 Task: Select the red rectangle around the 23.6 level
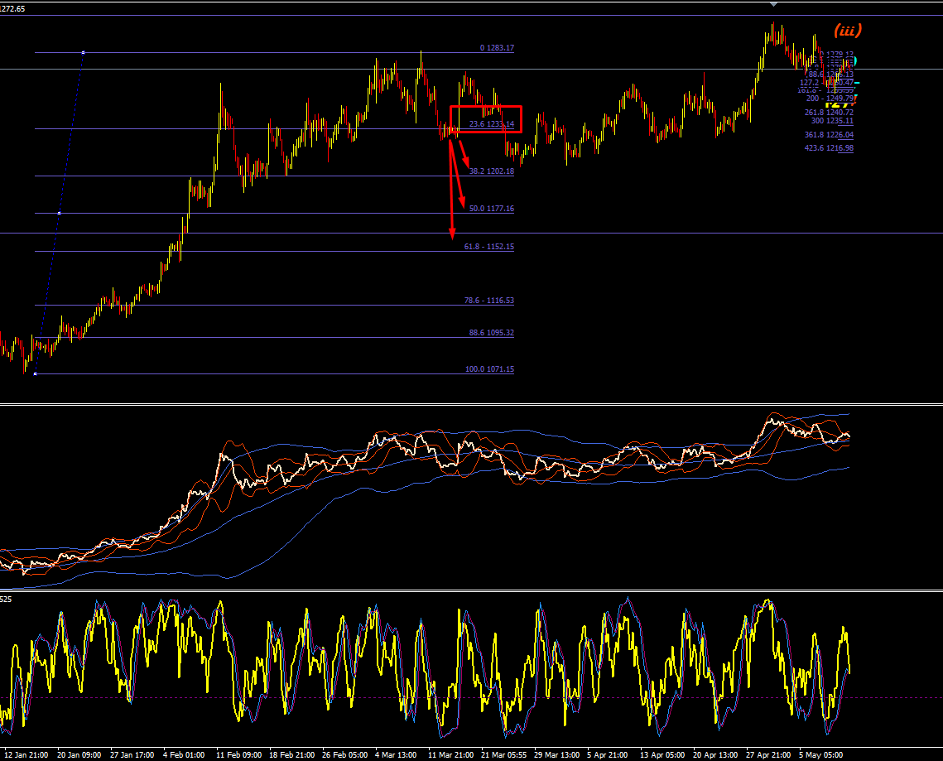pyautogui.click(x=486, y=119)
